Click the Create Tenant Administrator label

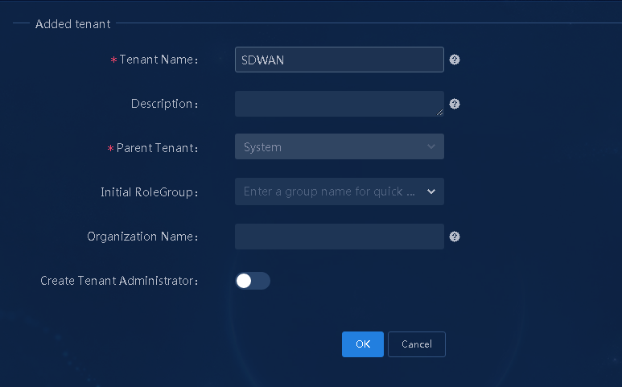119,281
